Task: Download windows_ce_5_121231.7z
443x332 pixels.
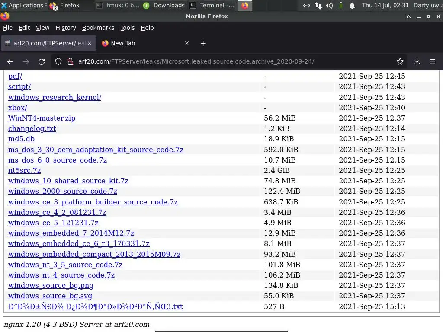Action: [53, 223]
